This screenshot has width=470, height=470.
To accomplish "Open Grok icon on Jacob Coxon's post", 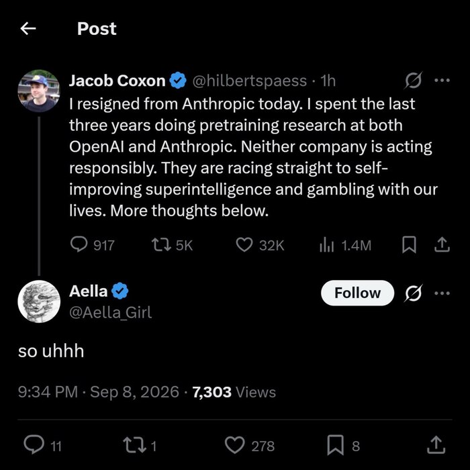I will [414, 81].
